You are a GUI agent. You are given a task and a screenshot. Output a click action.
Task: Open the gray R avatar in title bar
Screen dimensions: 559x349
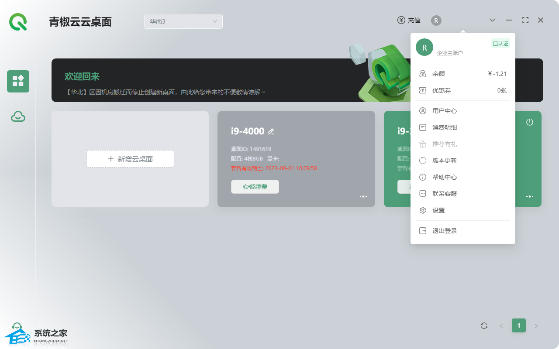pos(436,20)
